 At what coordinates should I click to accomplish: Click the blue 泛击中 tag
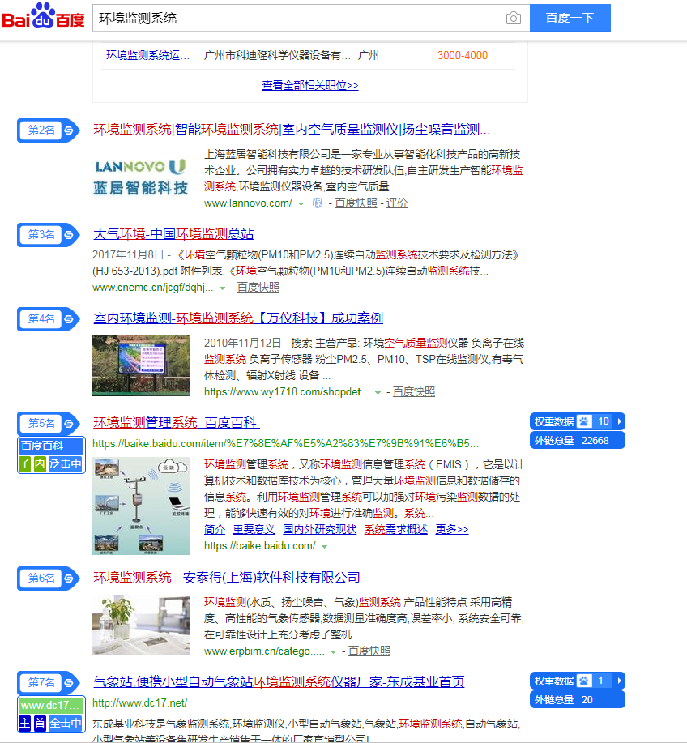pyautogui.click(x=66, y=463)
